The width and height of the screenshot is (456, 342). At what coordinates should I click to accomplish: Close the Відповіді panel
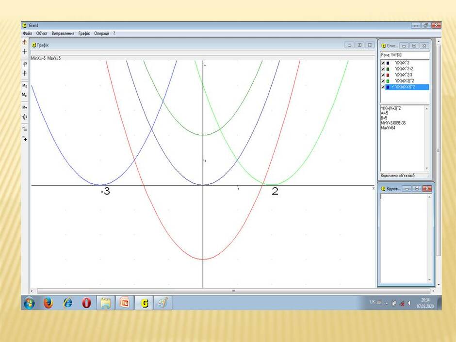coord(427,189)
